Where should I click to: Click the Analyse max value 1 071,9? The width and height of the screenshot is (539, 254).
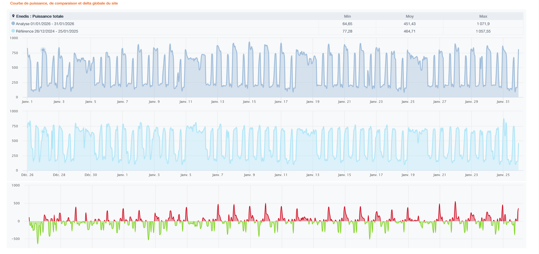[483, 24]
